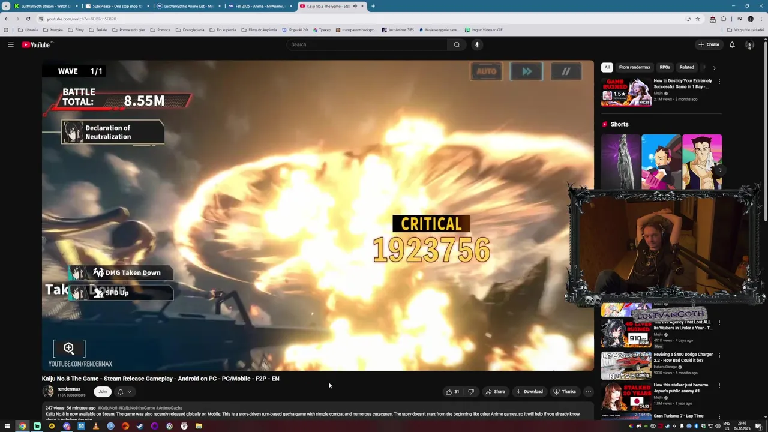Select the Related filter chip
This screenshot has width=768, height=432.
tap(686, 67)
